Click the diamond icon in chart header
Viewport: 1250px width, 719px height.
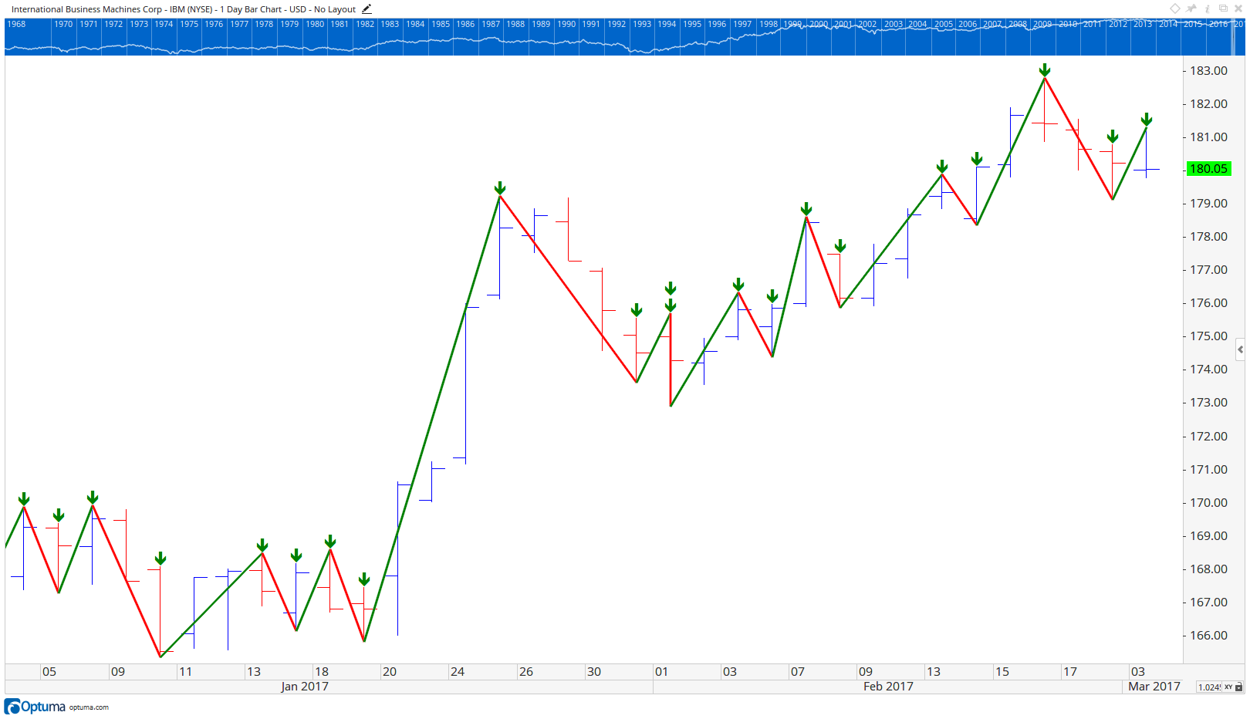[x=1174, y=8]
